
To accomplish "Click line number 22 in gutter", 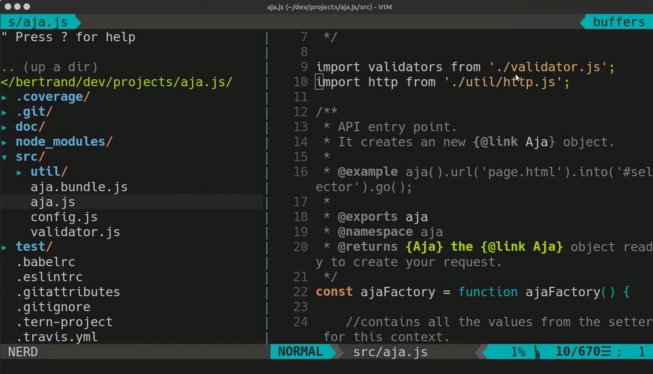I will click(x=300, y=292).
